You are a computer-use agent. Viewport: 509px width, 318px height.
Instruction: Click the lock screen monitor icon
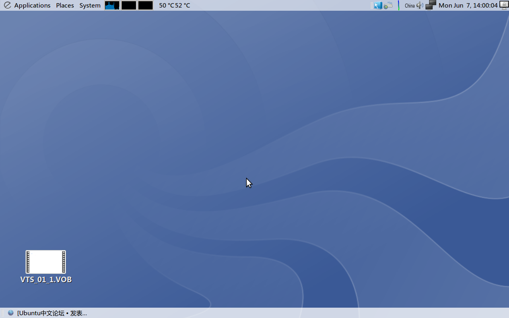tap(504, 5)
